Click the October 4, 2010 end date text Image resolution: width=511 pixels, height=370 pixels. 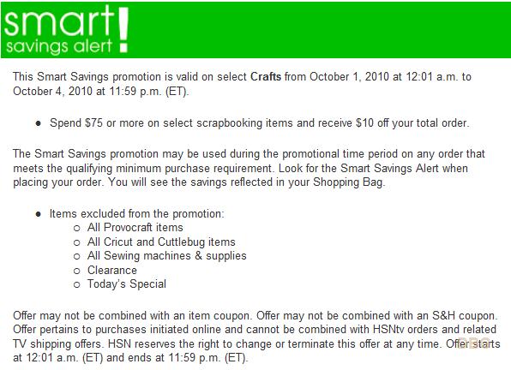[x=52, y=91]
